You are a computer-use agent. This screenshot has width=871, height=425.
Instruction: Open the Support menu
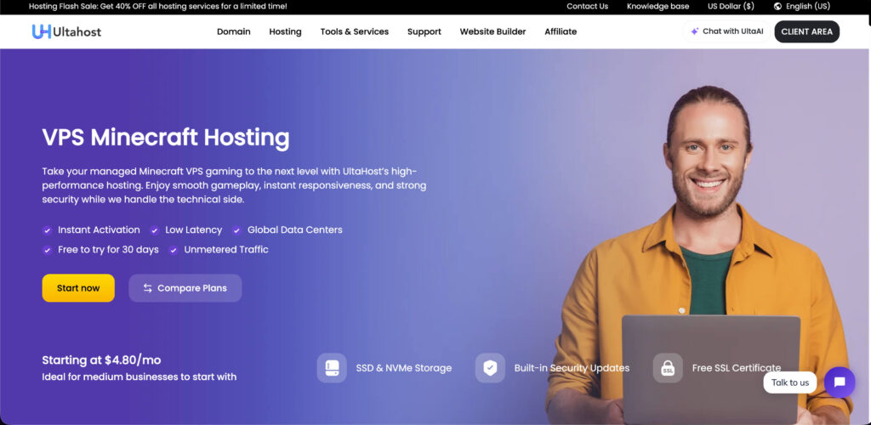[424, 31]
